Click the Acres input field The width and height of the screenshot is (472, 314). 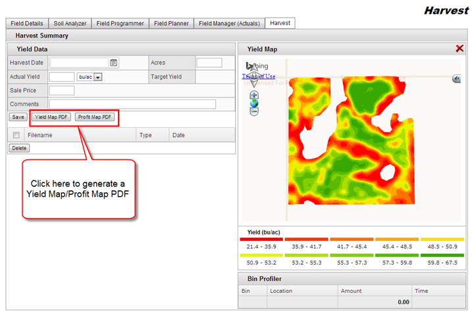tap(209, 63)
